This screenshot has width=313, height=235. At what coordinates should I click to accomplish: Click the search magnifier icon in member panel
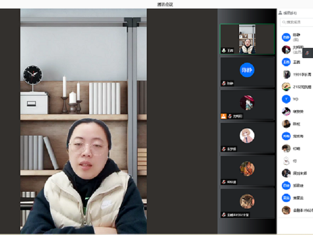(x=284, y=22)
